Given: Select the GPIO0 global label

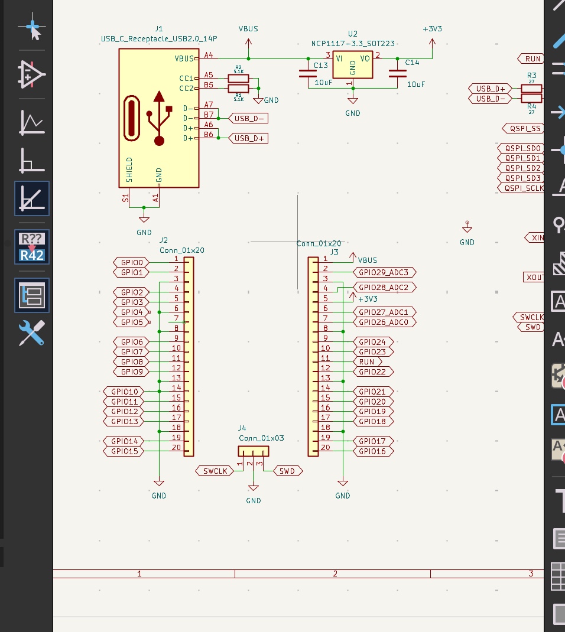Looking at the screenshot, I should point(131,262).
